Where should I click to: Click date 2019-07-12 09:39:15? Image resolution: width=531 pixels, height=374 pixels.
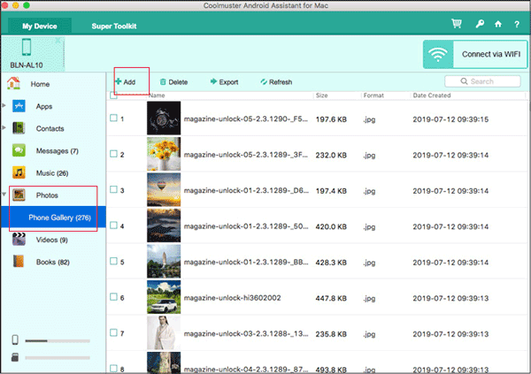pyautogui.click(x=450, y=119)
